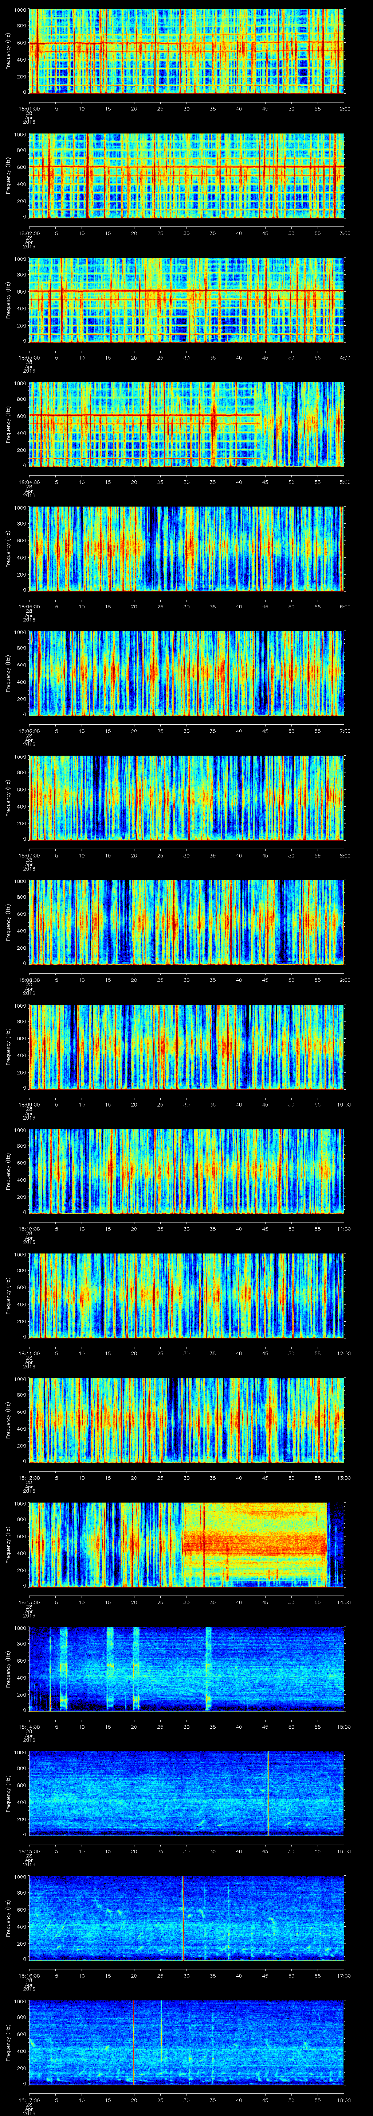Click the 18:10:00 start time label
Viewport: 373px width, 2116px height.
click(30, 1228)
